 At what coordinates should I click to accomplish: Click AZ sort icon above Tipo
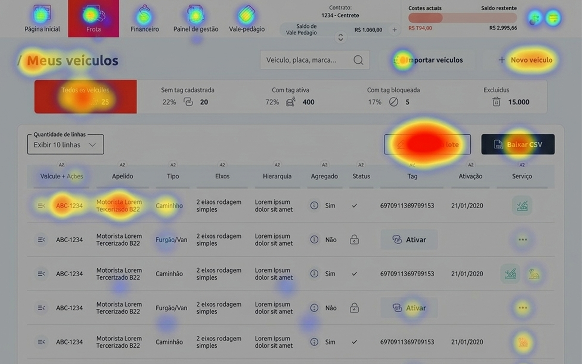coord(173,165)
